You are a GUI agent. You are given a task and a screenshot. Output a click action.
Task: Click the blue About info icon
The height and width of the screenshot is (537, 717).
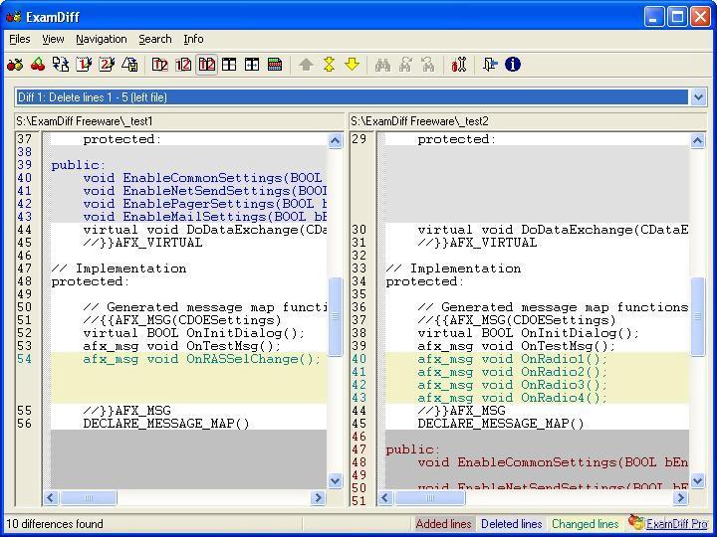point(513,65)
